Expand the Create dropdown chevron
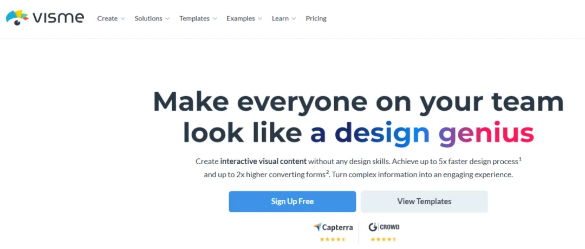The image size is (585, 249). (x=123, y=18)
